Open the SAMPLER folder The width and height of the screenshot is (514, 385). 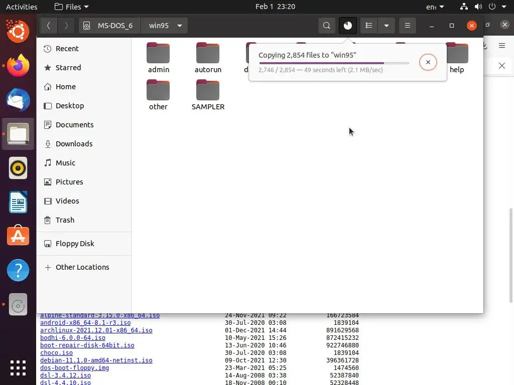point(208,95)
